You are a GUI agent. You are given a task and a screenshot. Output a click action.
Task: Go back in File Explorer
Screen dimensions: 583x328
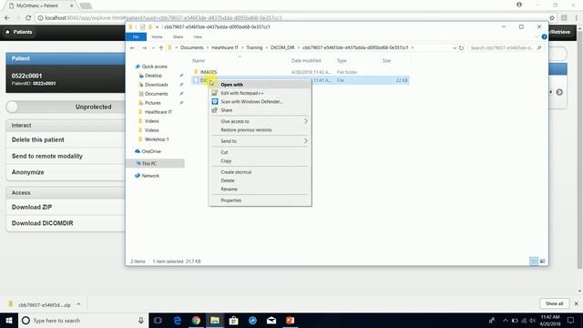tap(133, 47)
